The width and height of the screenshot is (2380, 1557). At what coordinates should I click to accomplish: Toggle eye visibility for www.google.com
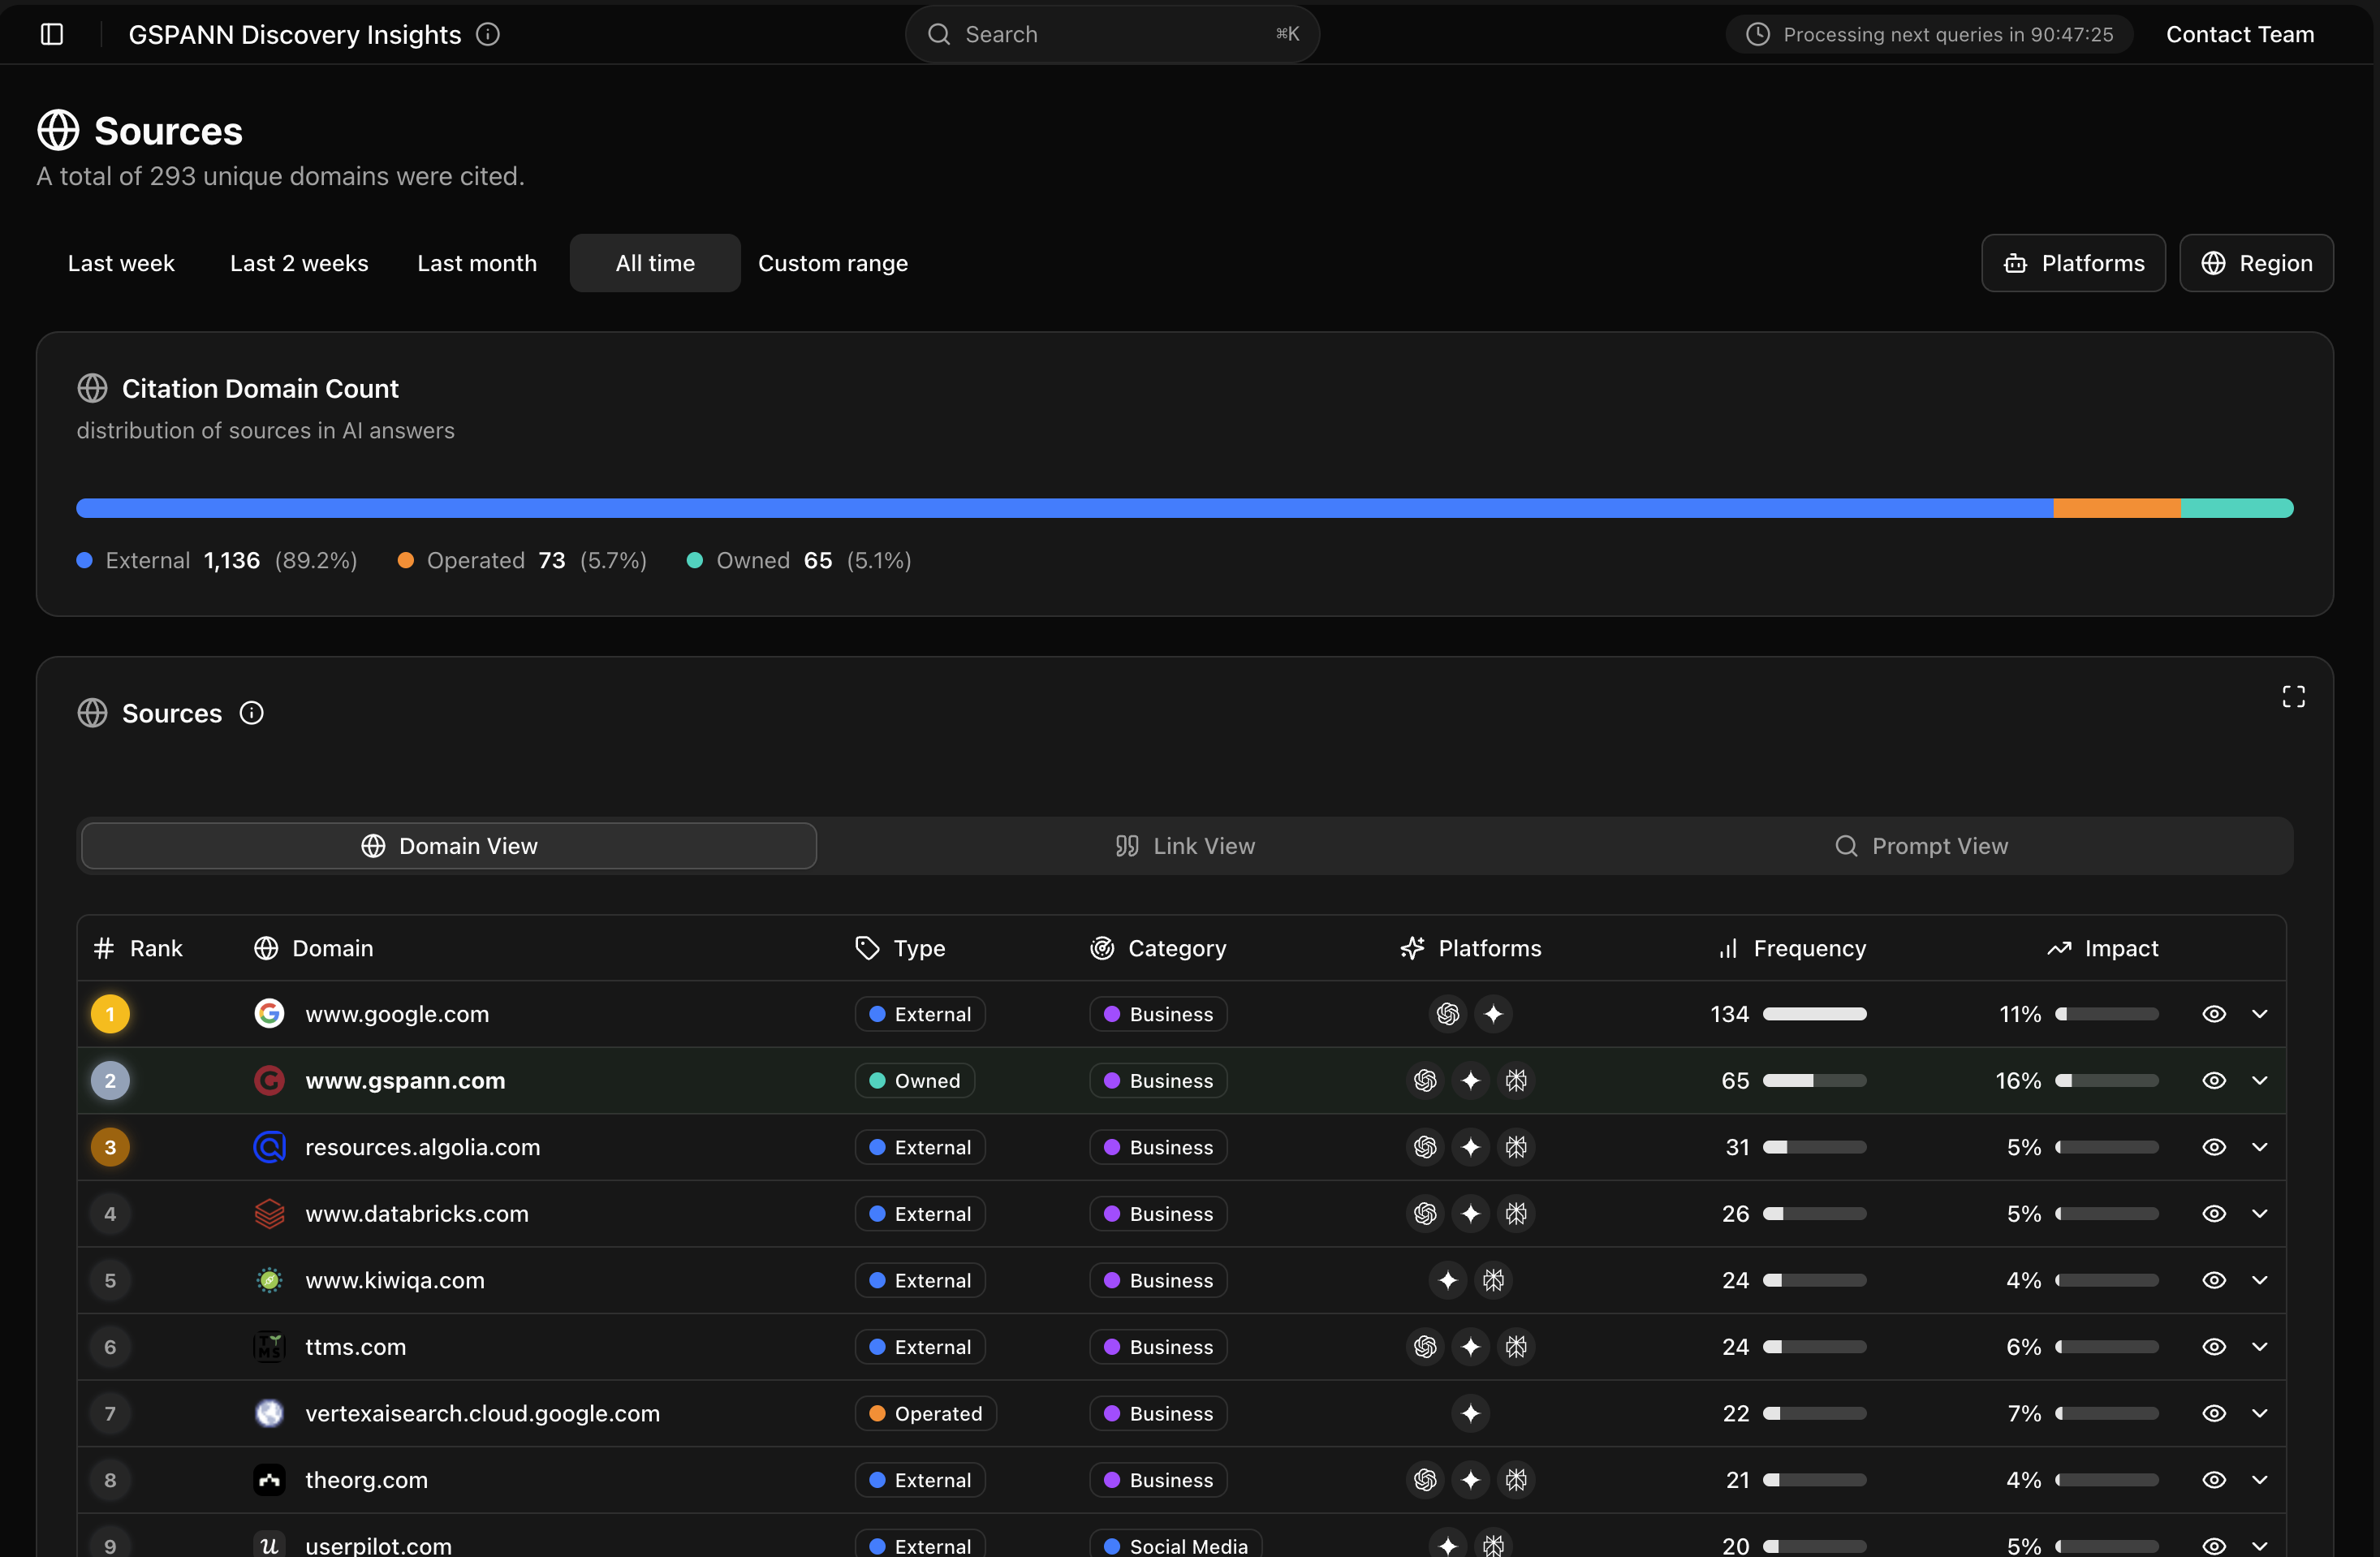(x=2214, y=1014)
